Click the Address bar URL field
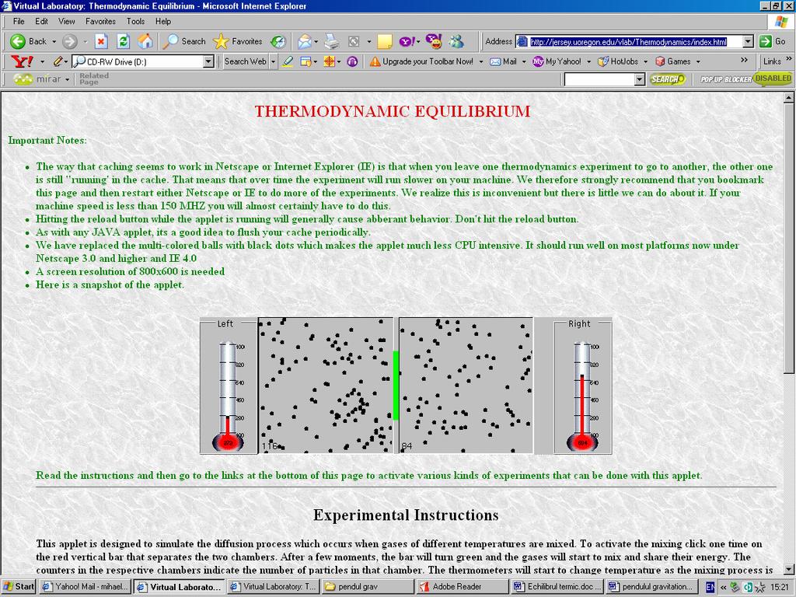Screen dimensions: 796x597 click(x=628, y=42)
